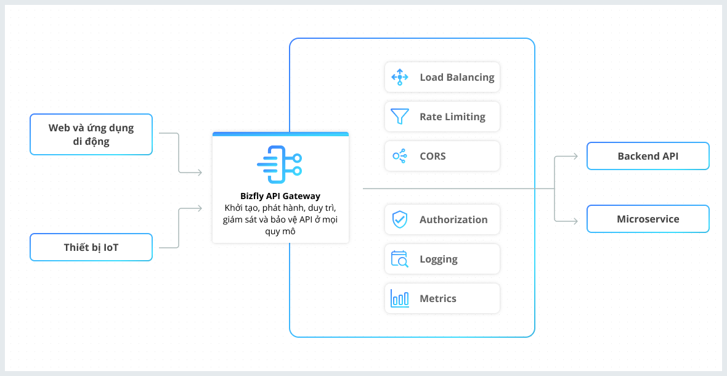This screenshot has height=376, width=727.
Task: Click the CORS share-nodes icon
Action: tap(400, 156)
